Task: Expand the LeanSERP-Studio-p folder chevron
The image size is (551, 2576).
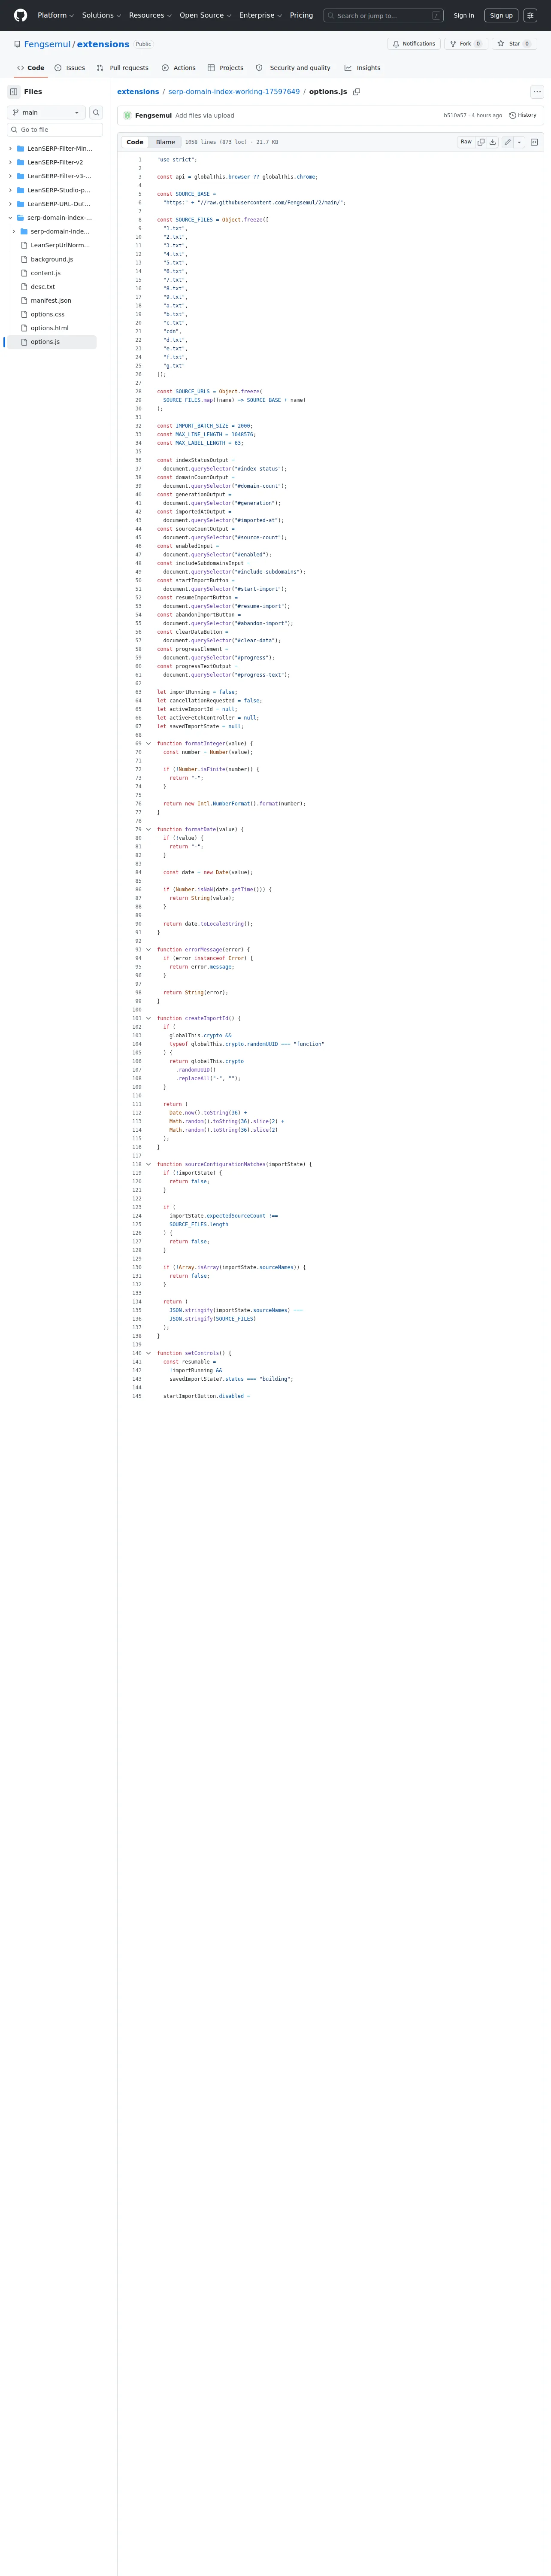Action: [x=10, y=190]
